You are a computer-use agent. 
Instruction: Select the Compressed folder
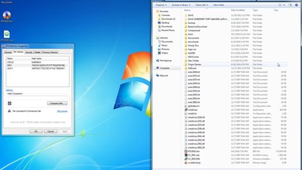(194, 30)
